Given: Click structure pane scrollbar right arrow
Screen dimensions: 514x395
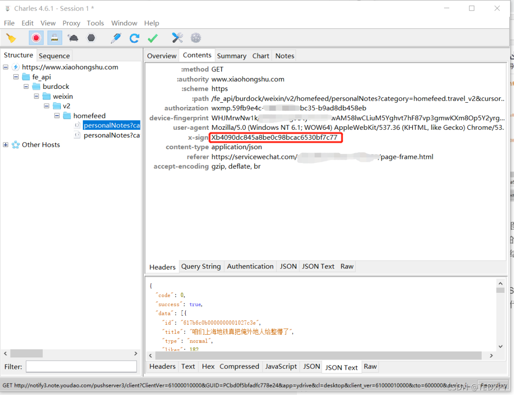Looking at the screenshot, I should 136,353.
